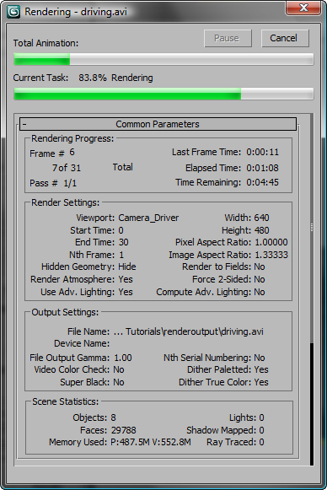The width and height of the screenshot is (327, 490).
Task: Click the Render Settings group label
Action: tap(65, 202)
